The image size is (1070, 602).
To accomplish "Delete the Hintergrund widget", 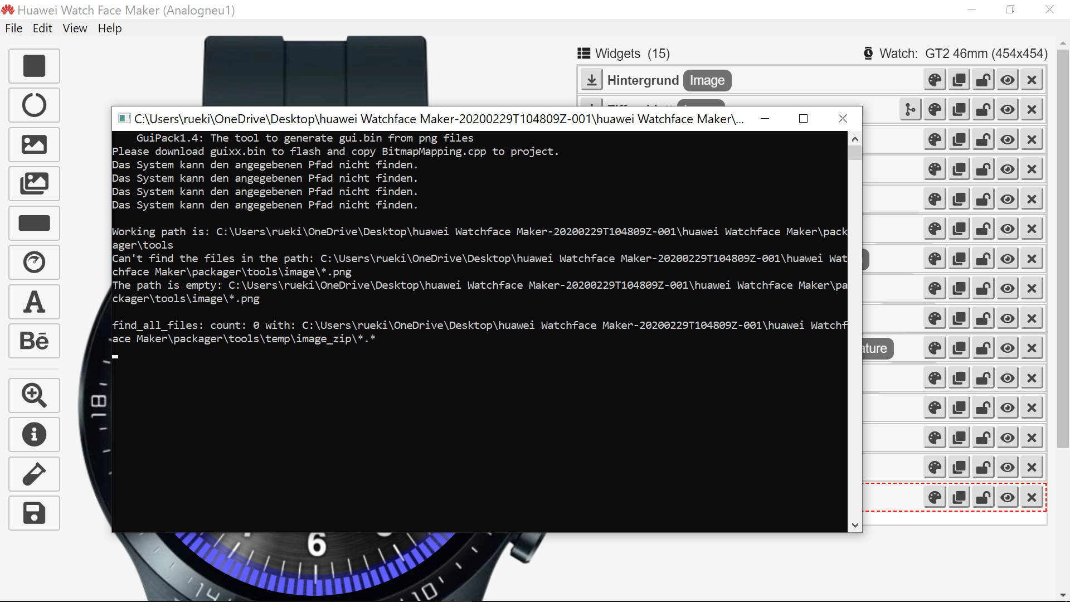I will click(1032, 80).
